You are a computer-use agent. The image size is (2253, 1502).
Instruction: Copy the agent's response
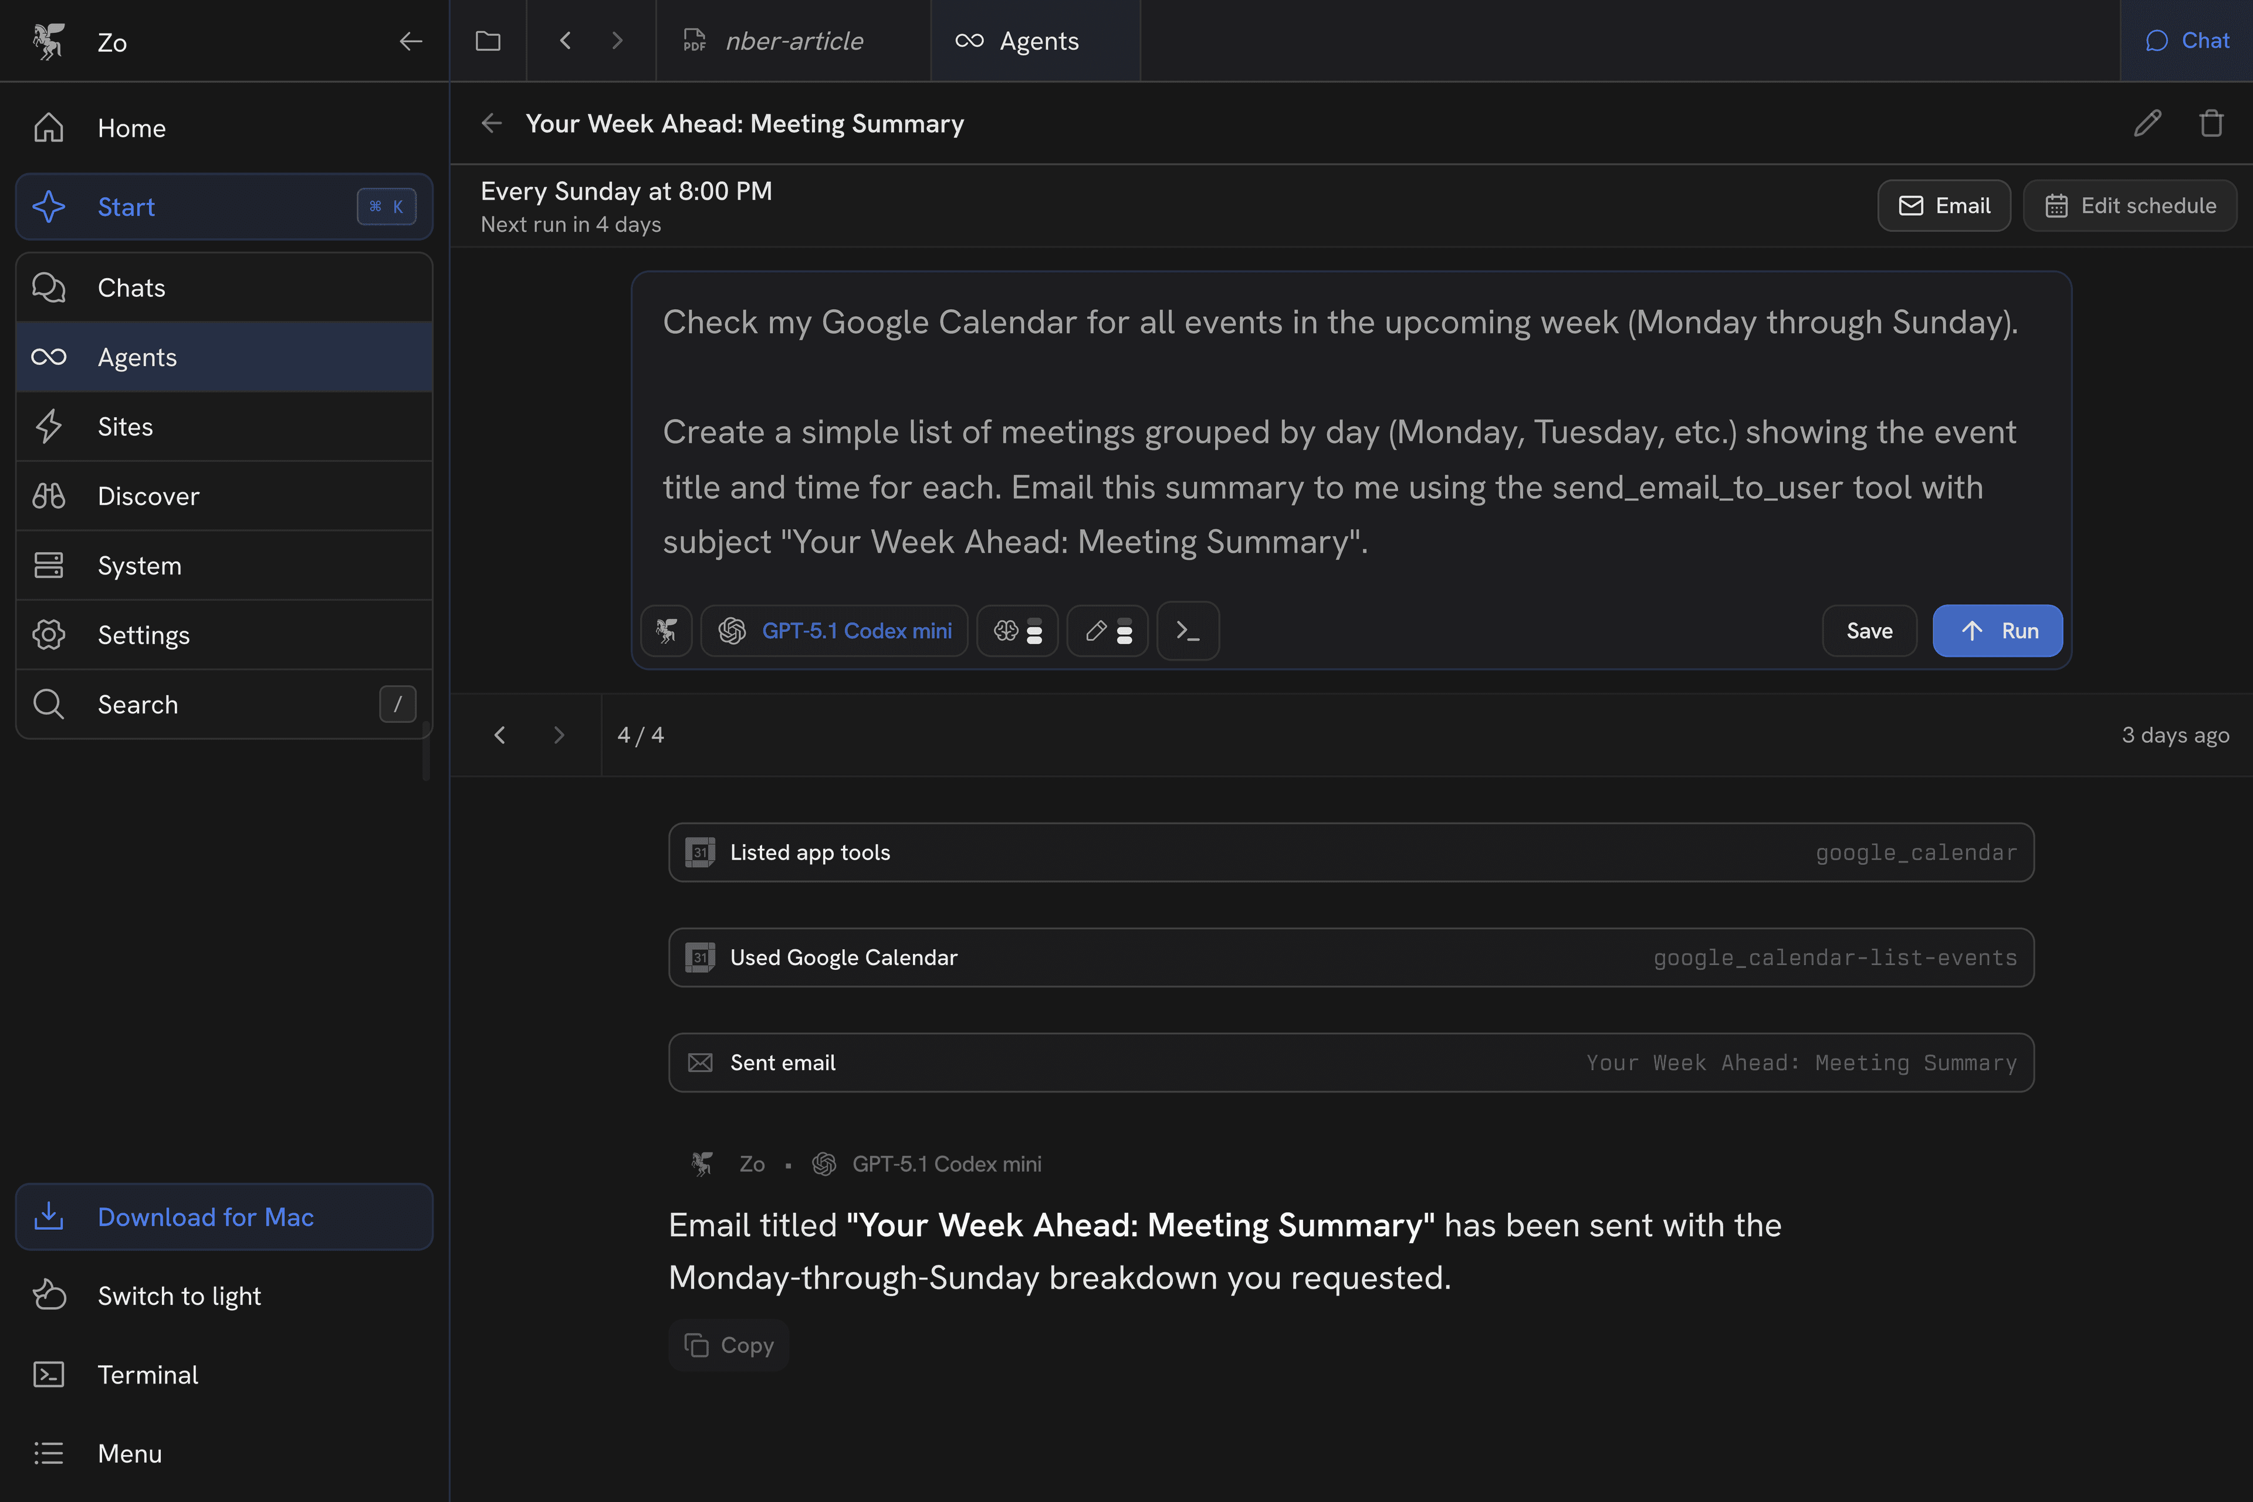728,1344
